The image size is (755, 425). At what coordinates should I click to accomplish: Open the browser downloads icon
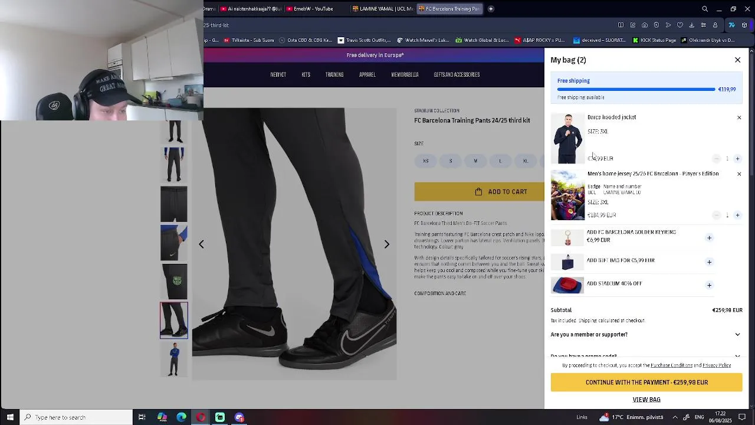(691, 25)
